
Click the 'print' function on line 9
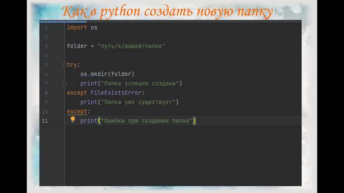(89, 102)
